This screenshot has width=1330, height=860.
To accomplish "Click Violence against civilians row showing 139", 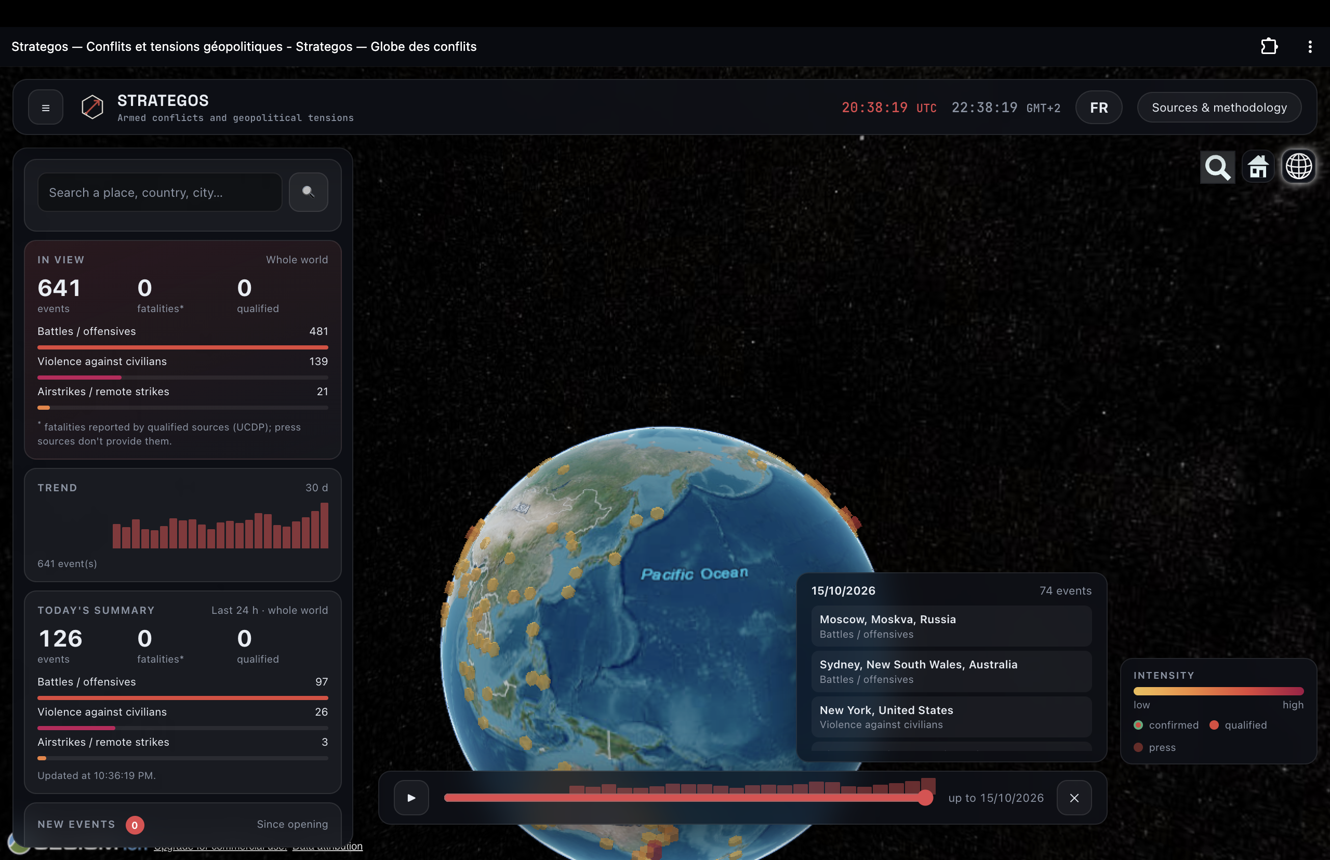I will [x=183, y=368].
